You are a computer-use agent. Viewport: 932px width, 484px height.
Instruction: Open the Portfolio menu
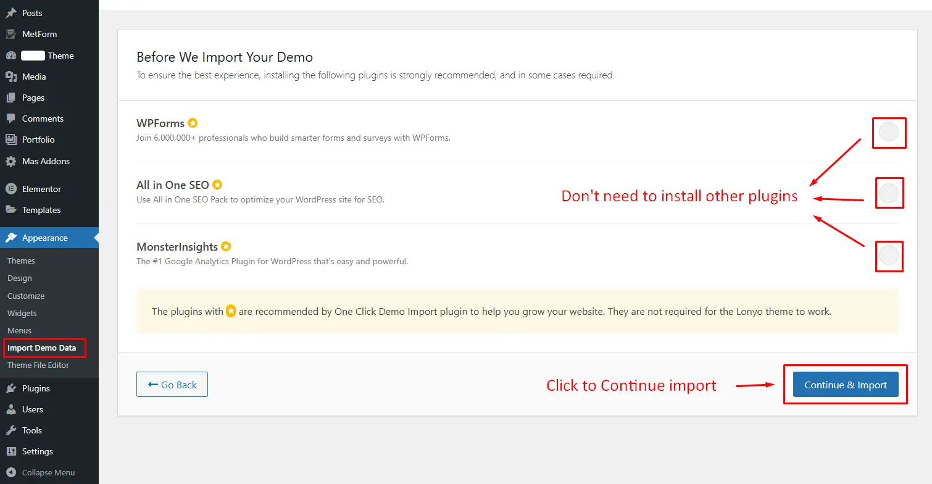tap(49, 140)
